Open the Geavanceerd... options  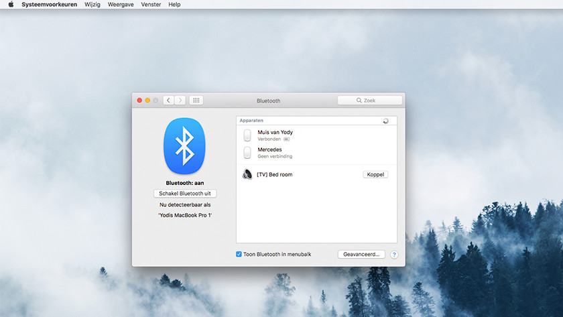tap(361, 254)
